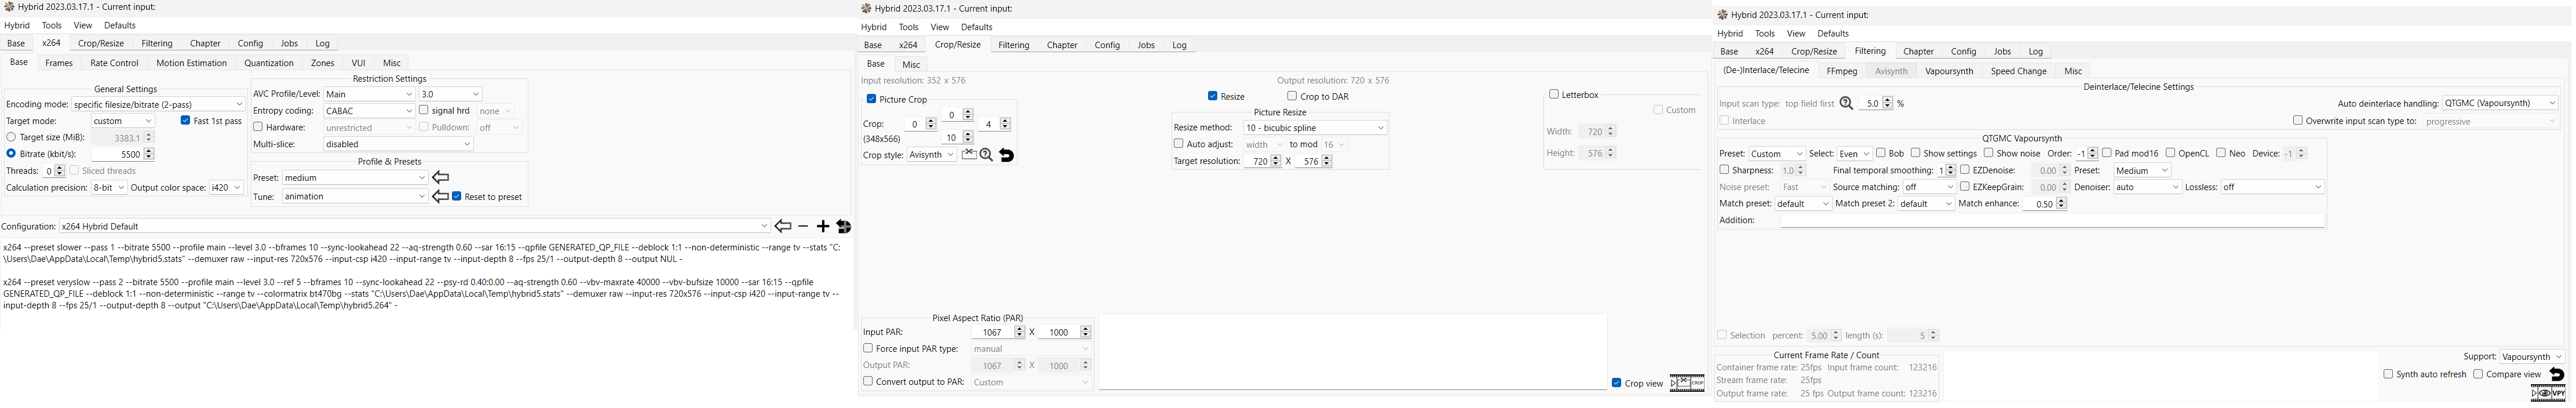Open crop preview magnifier in Crop/Resize window

tap(987, 155)
